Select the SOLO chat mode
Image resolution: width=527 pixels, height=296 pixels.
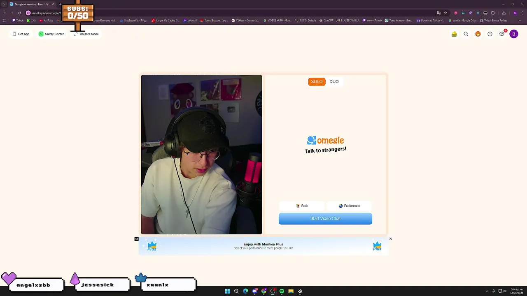coord(317,81)
